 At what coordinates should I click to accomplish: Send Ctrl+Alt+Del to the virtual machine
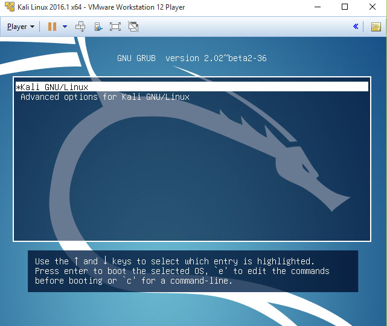click(x=80, y=27)
